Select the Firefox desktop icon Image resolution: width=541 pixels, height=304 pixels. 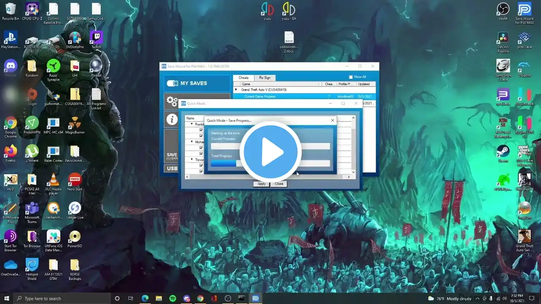11,154
